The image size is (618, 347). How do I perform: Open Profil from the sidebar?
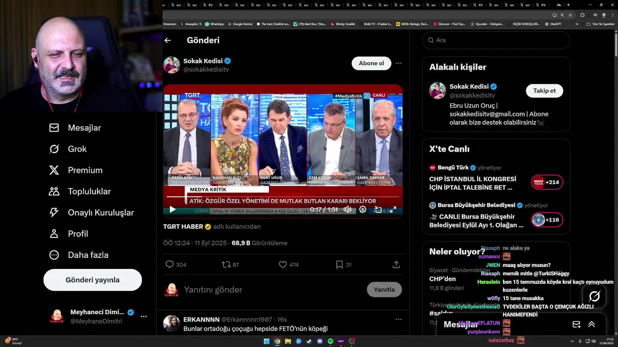(69, 234)
